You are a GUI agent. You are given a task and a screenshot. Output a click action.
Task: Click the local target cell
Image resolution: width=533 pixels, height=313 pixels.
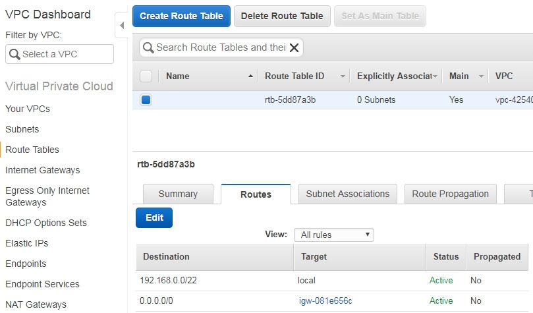point(306,280)
